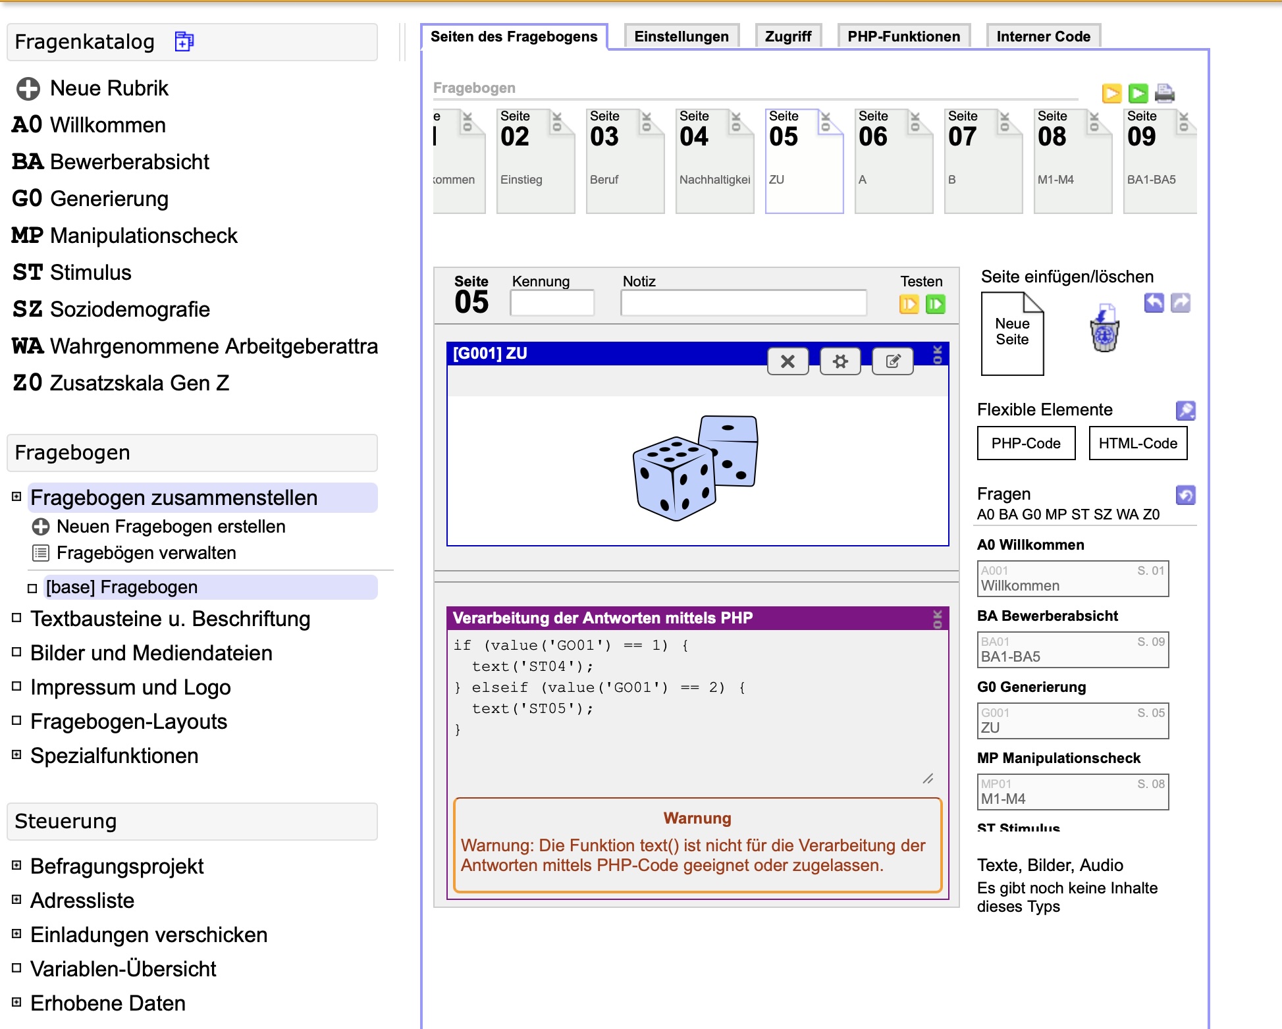Toggle the OK marker on the PHP block
Screen dimensions: 1282x1029
coord(938,619)
